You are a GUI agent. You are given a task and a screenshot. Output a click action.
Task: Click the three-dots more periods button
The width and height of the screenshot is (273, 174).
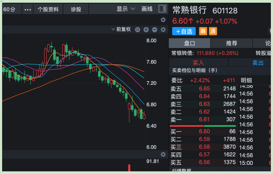pyautogui.click(x=28, y=9)
